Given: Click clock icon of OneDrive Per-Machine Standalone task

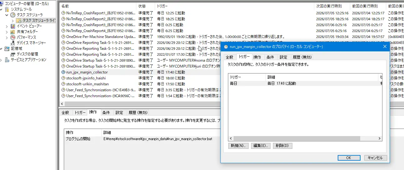Looking at the screenshot, I should 63,37.
